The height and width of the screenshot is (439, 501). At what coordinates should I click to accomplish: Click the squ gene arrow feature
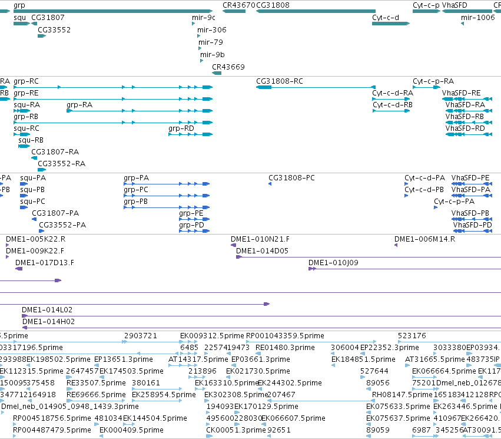click(22, 24)
